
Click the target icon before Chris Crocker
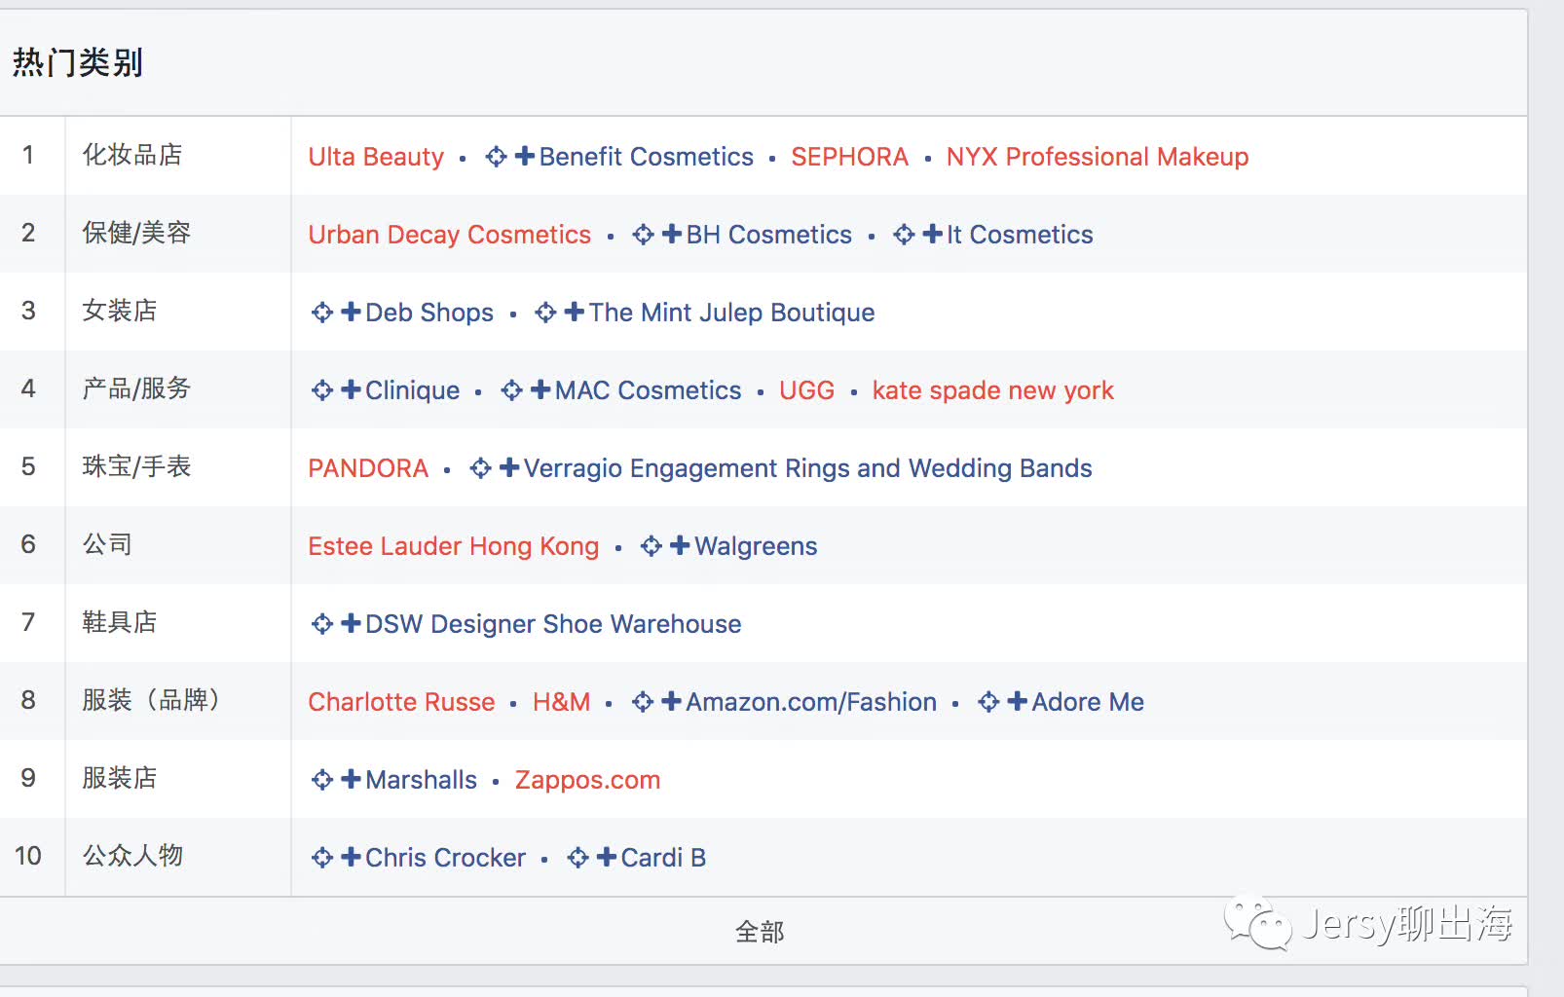point(322,858)
